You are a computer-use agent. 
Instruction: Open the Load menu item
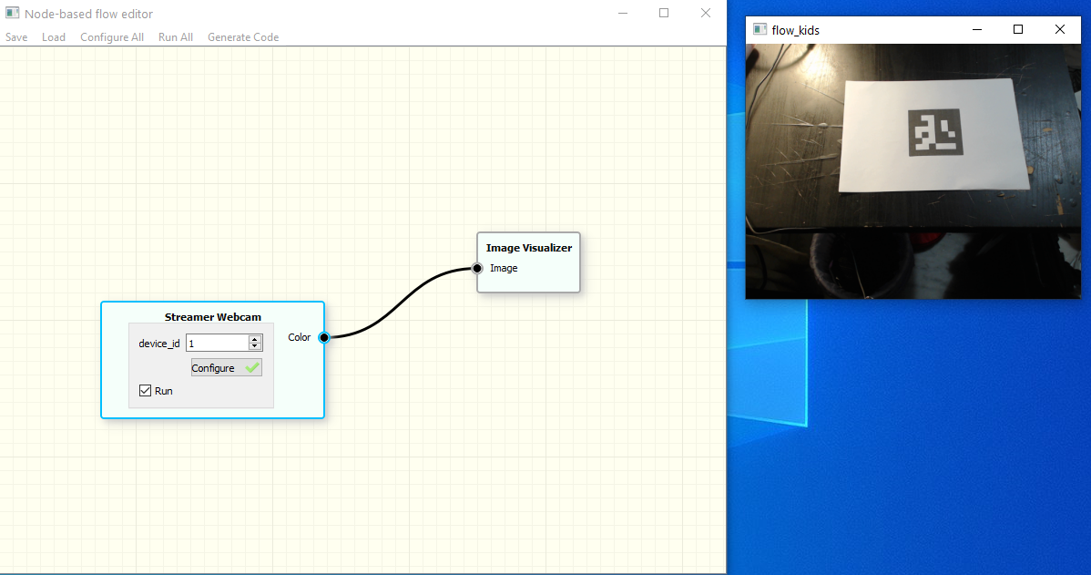tap(54, 36)
